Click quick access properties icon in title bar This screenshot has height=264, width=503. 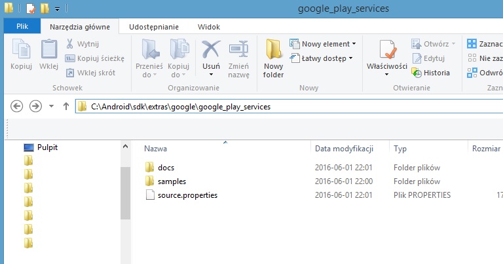point(31,9)
